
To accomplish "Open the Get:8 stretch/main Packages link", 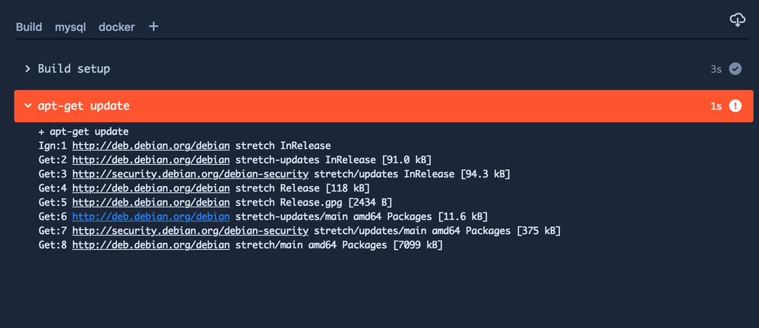I will coord(151,245).
